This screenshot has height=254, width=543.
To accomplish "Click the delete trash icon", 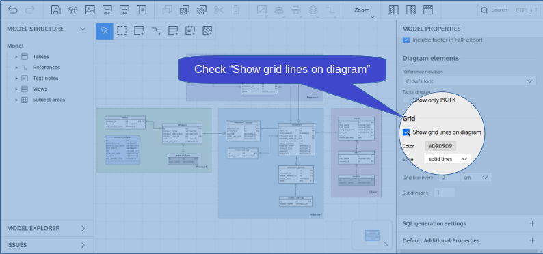I will 236,10.
